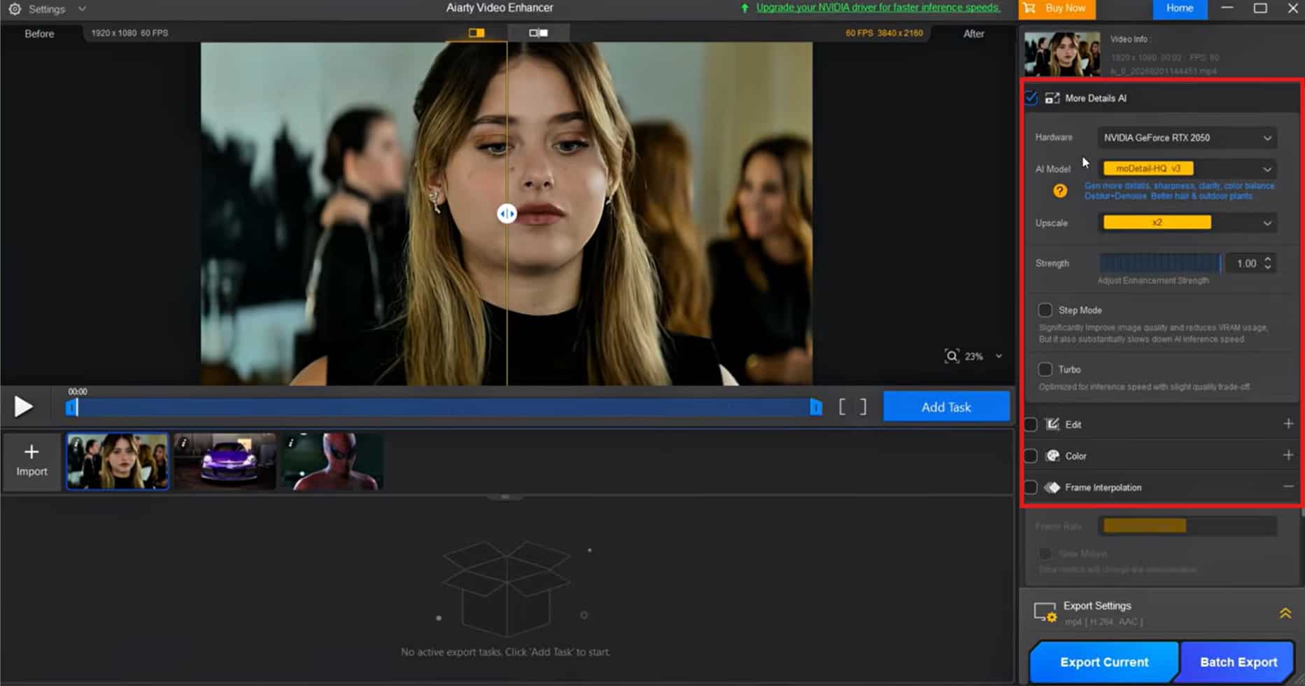This screenshot has width=1305, height=686.
Task: Click the timeline start trim handle
Action: click(x=71, y=407)
